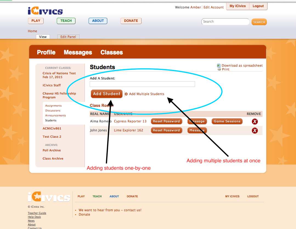Click the plus icon beside Add Multiple Students
The height and width of the screenshot is (229, 296).
tap(126, 94)
